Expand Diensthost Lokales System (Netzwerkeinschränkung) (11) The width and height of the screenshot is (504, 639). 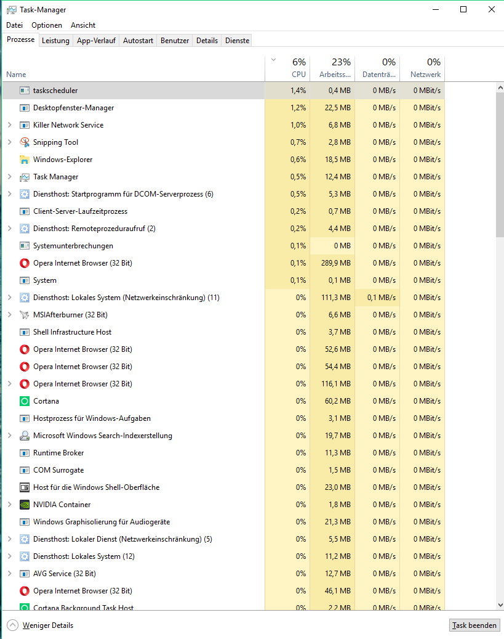coord(10,298)
